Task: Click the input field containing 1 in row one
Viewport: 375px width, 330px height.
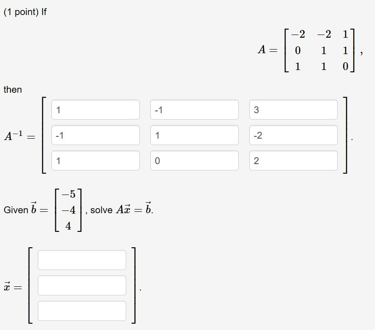Action: pos(95,109)
